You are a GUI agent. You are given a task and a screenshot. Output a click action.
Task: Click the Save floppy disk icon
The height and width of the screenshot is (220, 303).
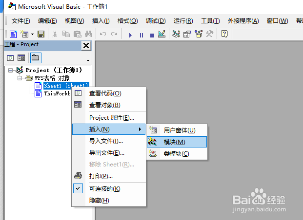click(x=41, y=35)
